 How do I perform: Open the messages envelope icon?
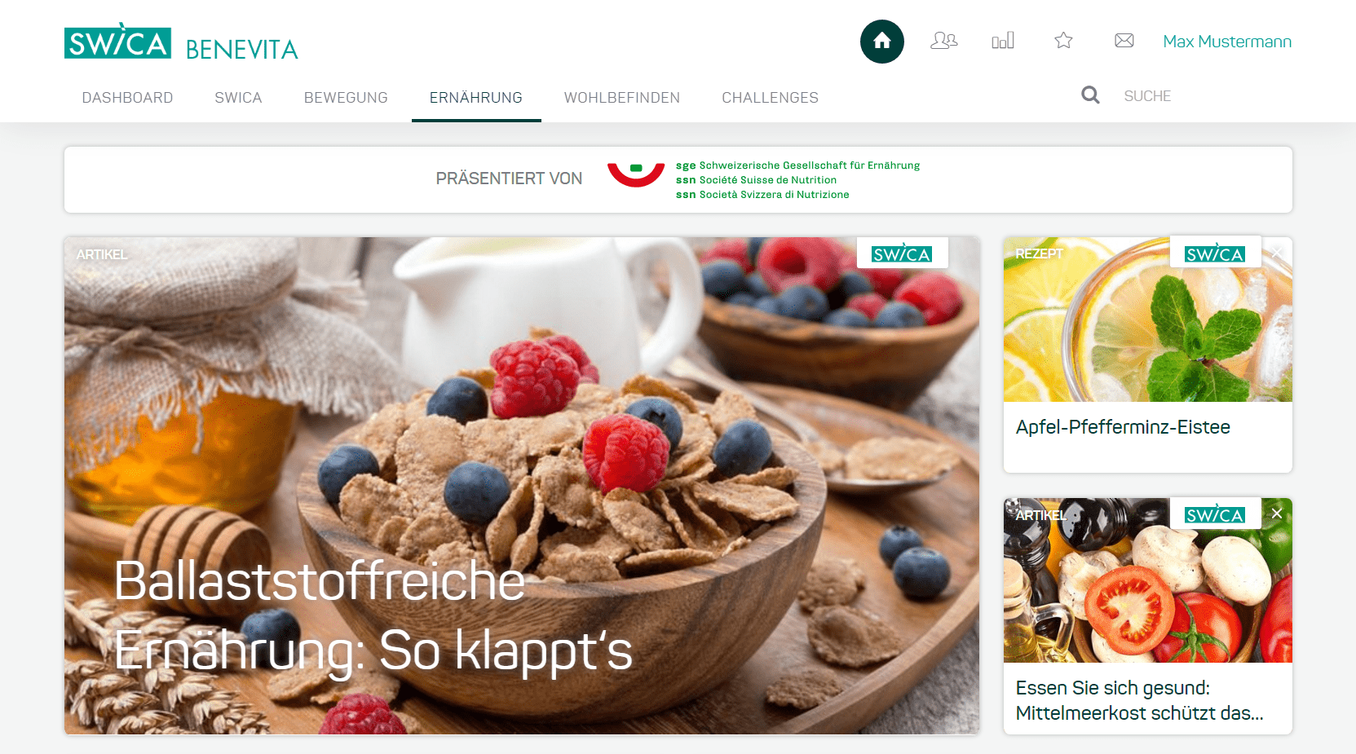coord(1124,41)
